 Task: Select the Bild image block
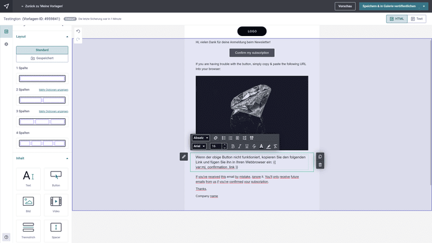point(28,205)
